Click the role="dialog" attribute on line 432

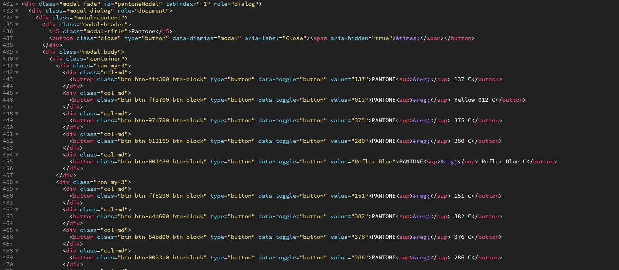coord(236,4)
